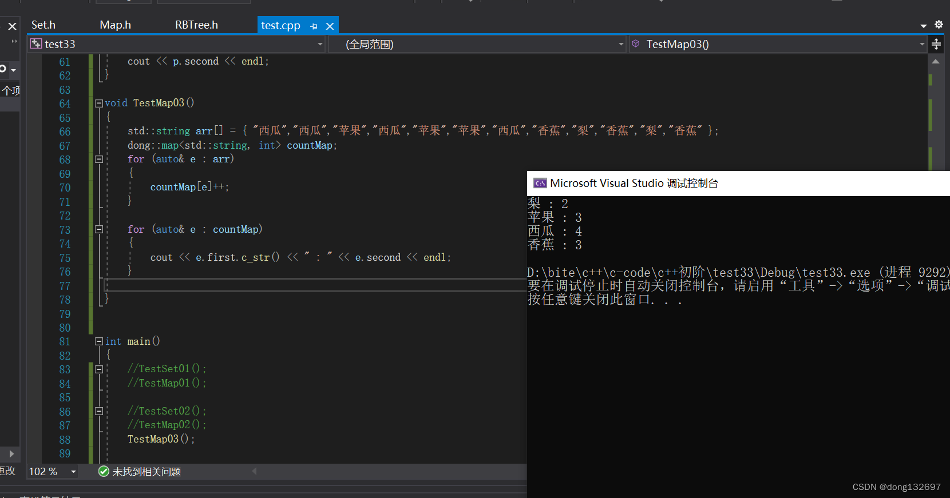
Task: Open the RBTree.h tab
Action: pos(196,25)
